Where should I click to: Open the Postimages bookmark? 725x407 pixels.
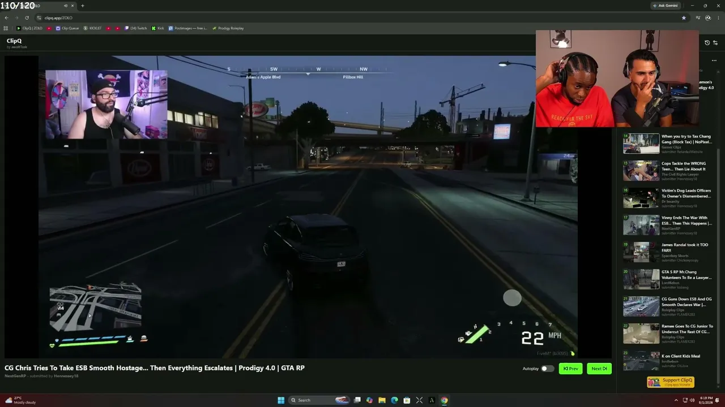(x=188, y=28)
